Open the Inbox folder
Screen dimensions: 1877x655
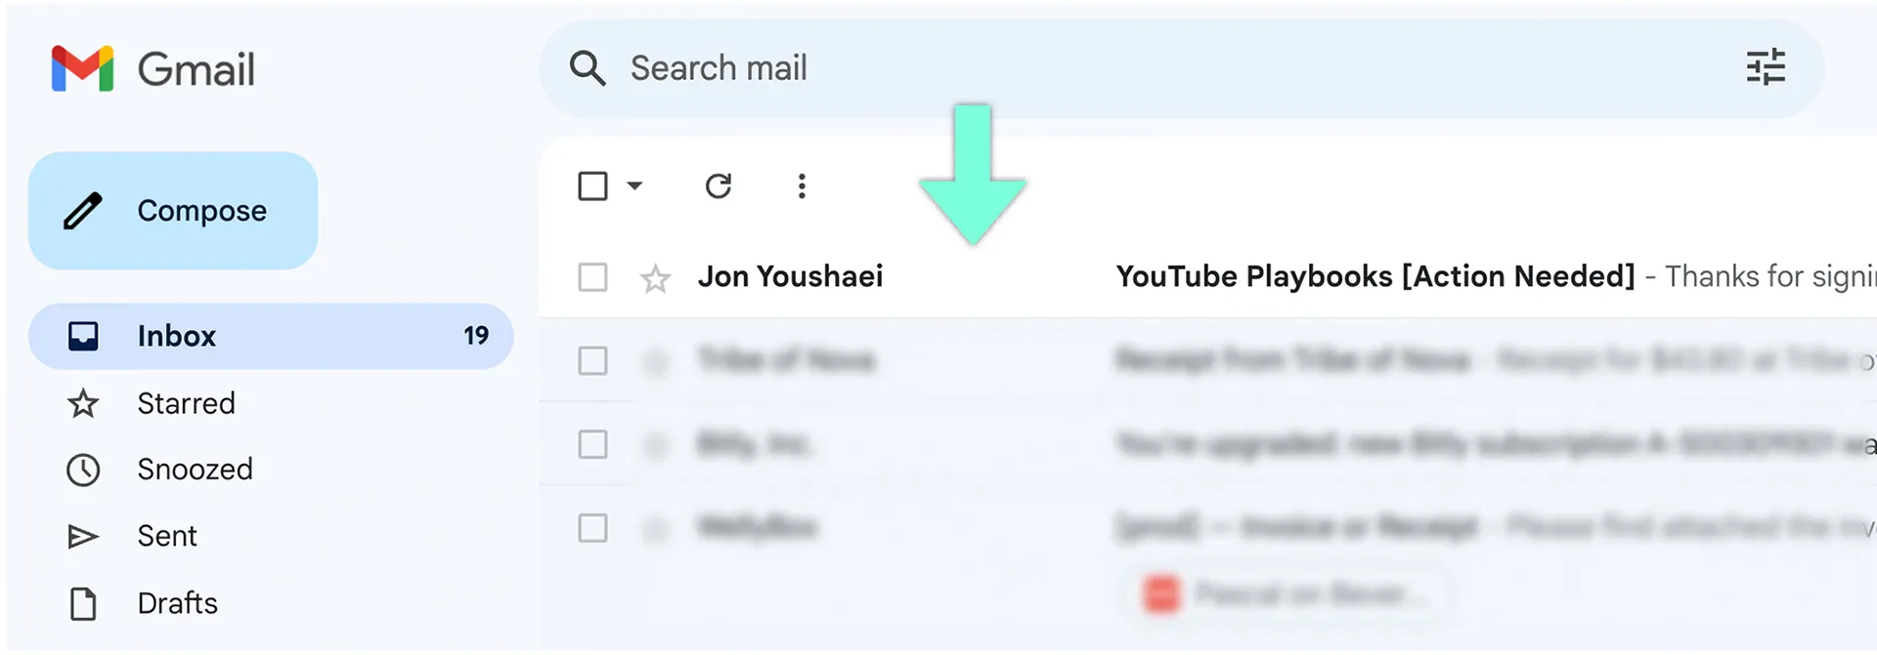[176, 336]
